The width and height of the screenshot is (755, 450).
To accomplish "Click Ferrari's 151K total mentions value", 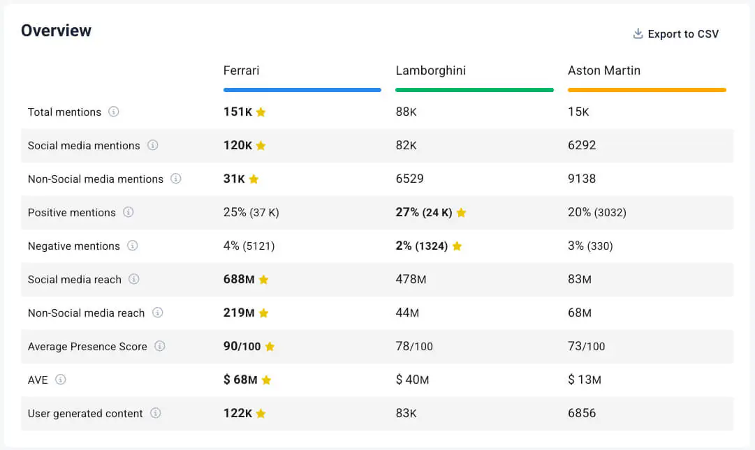I will coord(237,112).
